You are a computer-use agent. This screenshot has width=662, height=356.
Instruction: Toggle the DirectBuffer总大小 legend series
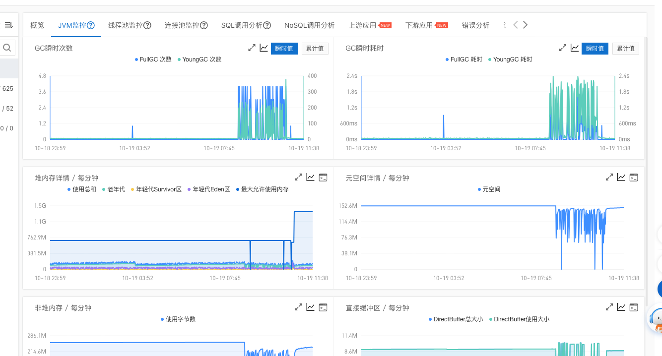point(456,319)
